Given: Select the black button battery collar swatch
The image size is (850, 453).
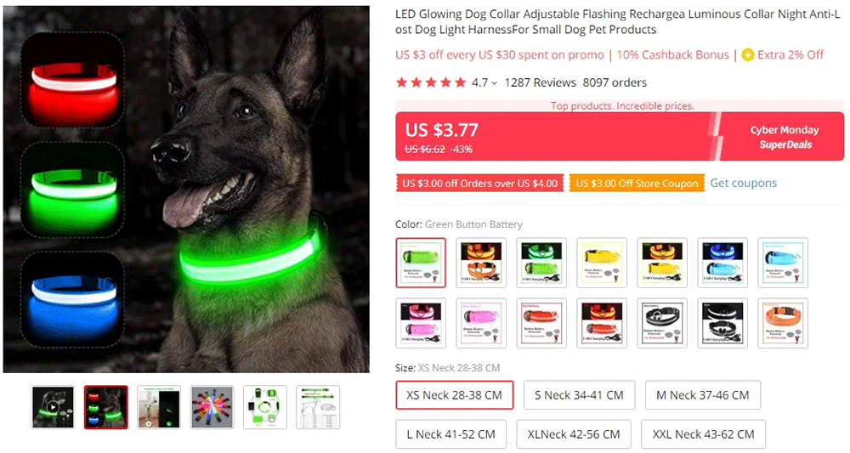Looking at the screenshot, I should coord(662,323).
